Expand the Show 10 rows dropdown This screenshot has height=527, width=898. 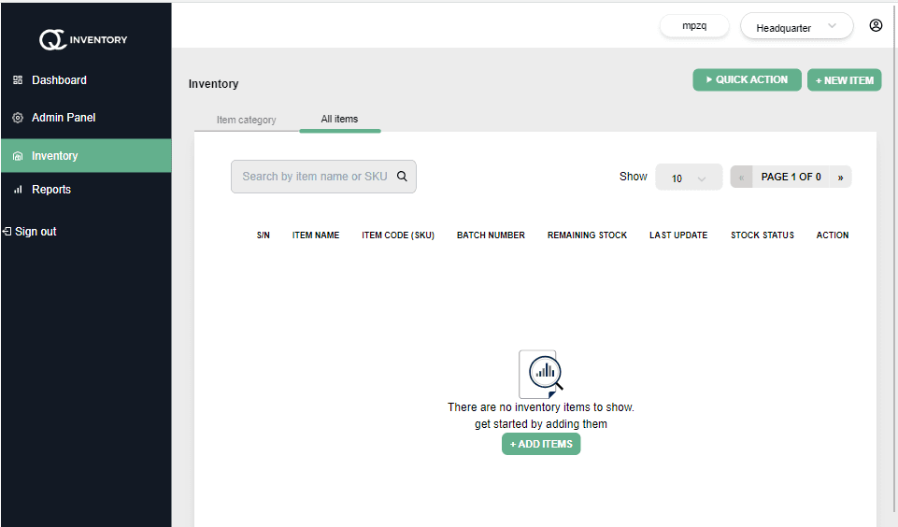(x=689, y=178)
